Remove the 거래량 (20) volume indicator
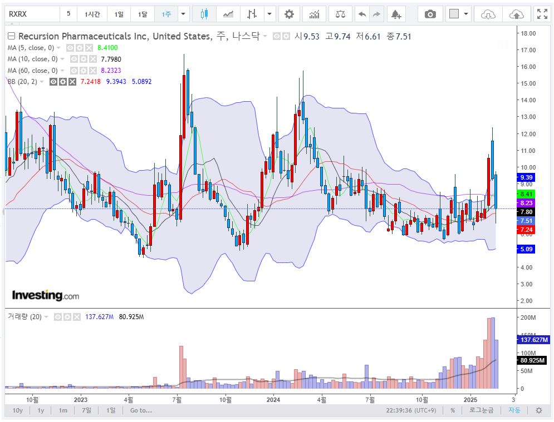This screenshot has width=554, height=422. (76, 317)
